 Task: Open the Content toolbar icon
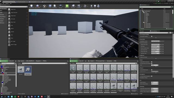tap(50, 6)
